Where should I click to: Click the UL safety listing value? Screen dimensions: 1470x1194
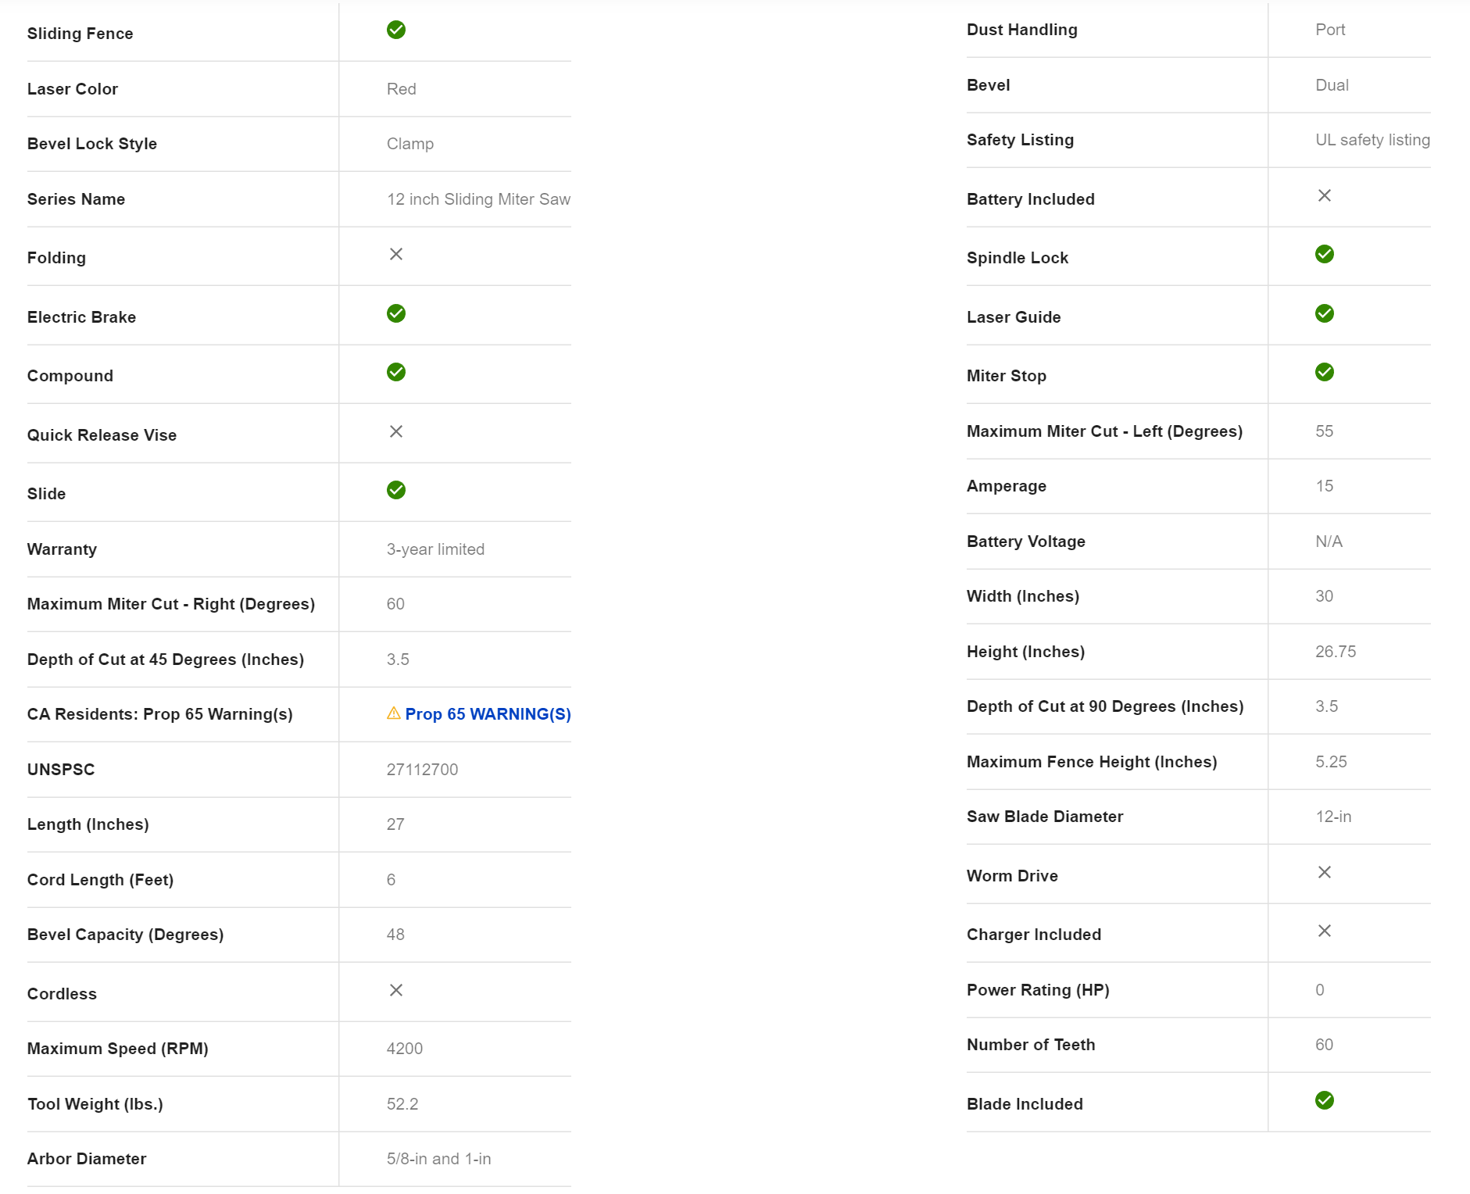point(1372,140)
